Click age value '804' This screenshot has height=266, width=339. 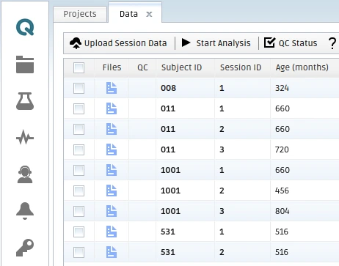point(282,211)
